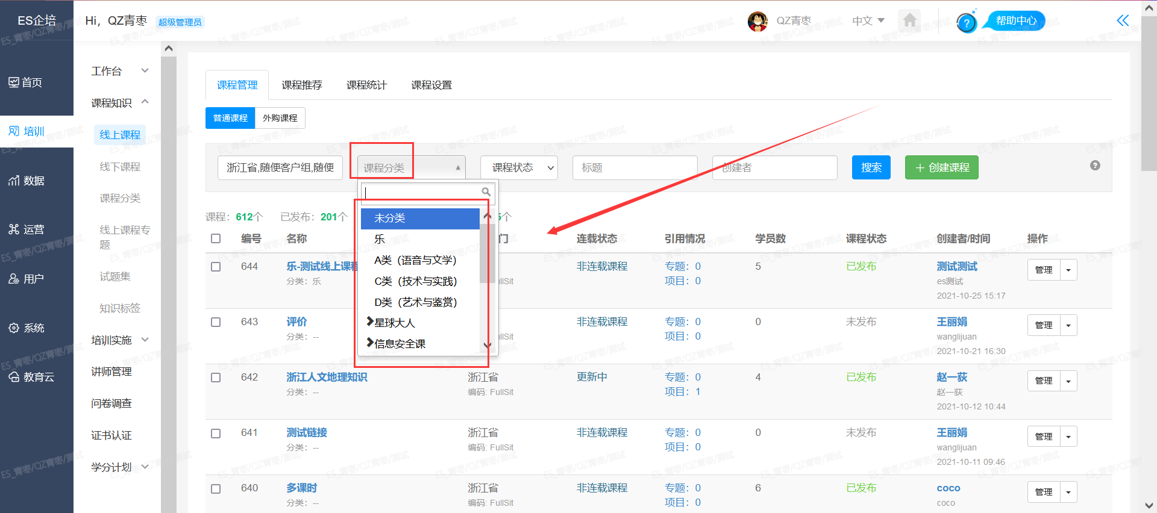The height and width of the screenshot is (513, 1157).
Task: Switch to the 课程设置 tab
Action: coord(431,85)
